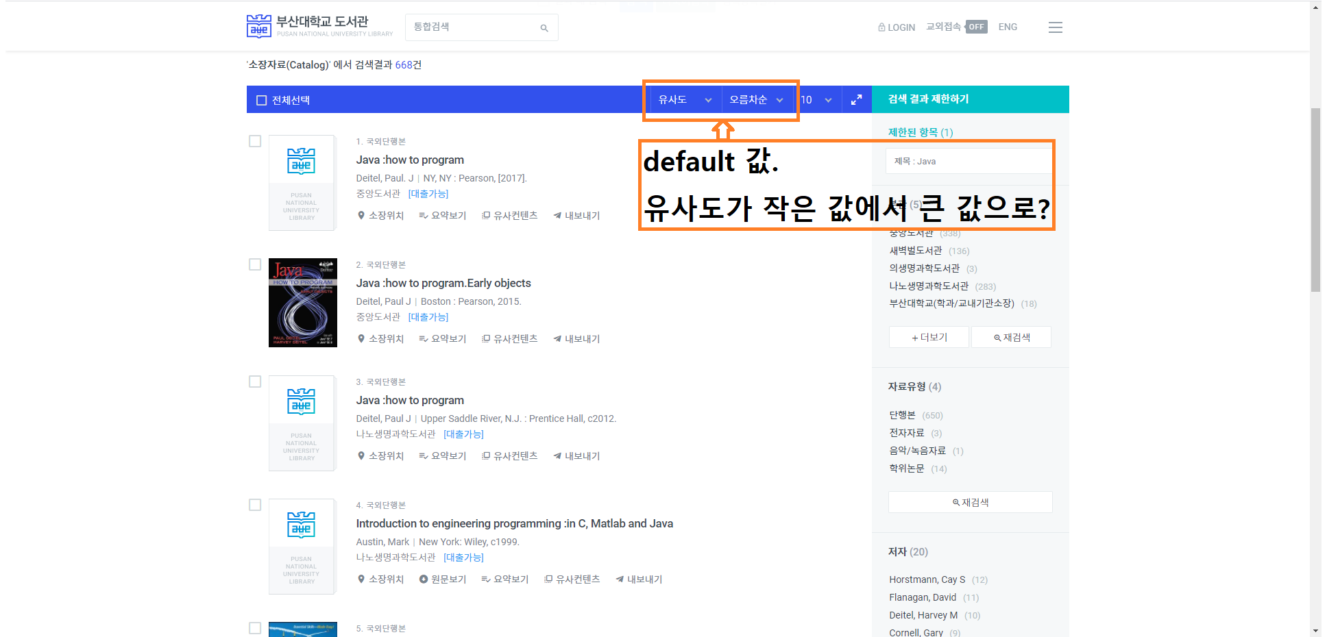Tick the checkbox for result 1
The image size is (1327, 637).
pyautogui.click(x=255, y=141)
